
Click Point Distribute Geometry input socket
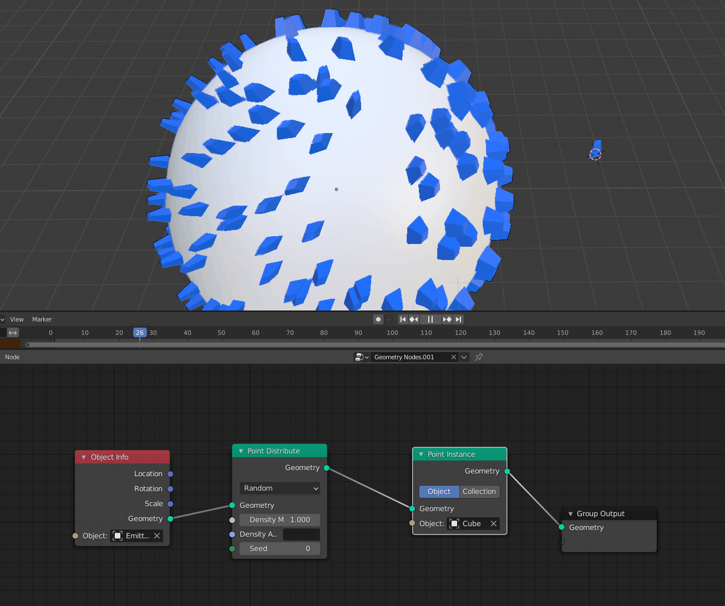[232, 506]
